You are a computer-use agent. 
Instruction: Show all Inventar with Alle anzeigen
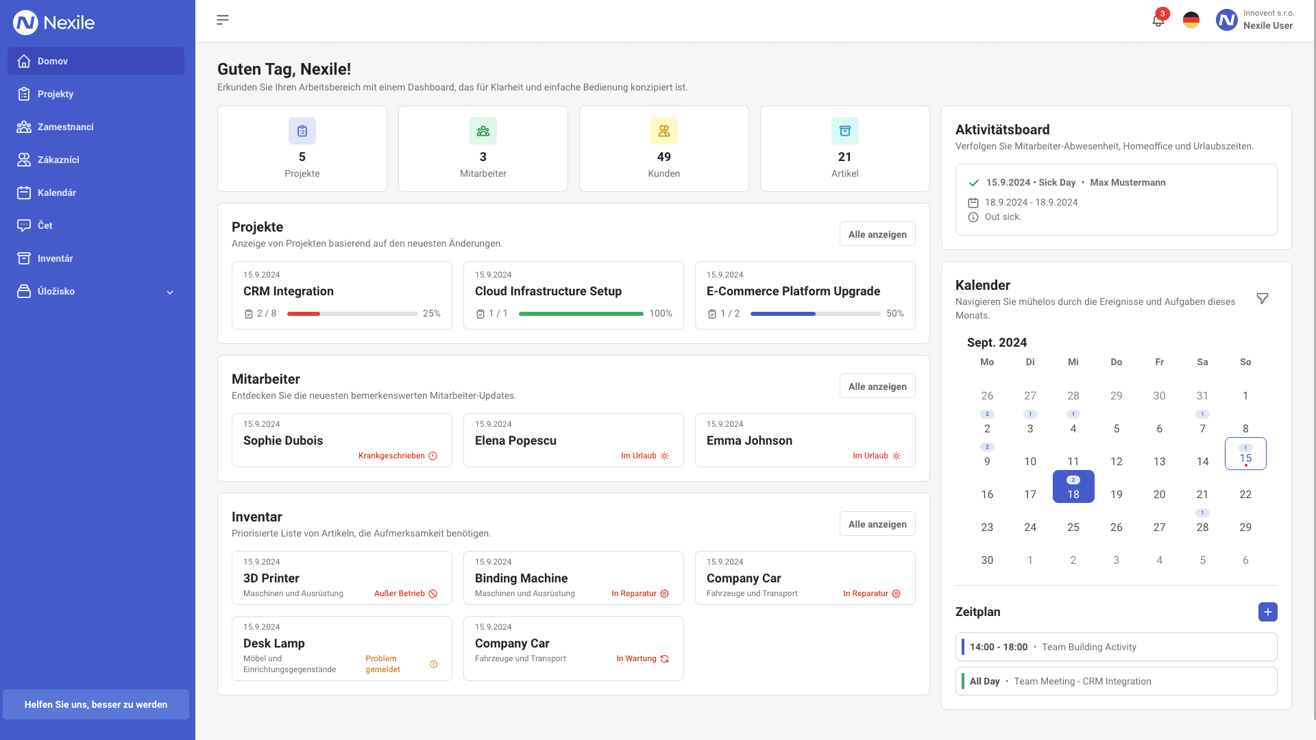point(877,524)
